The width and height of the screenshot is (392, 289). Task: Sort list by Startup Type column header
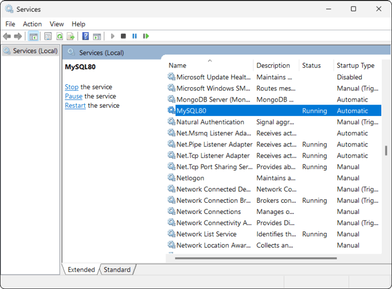(356, 65)
